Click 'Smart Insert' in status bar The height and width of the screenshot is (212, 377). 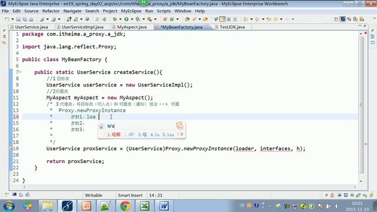[130, 195]
